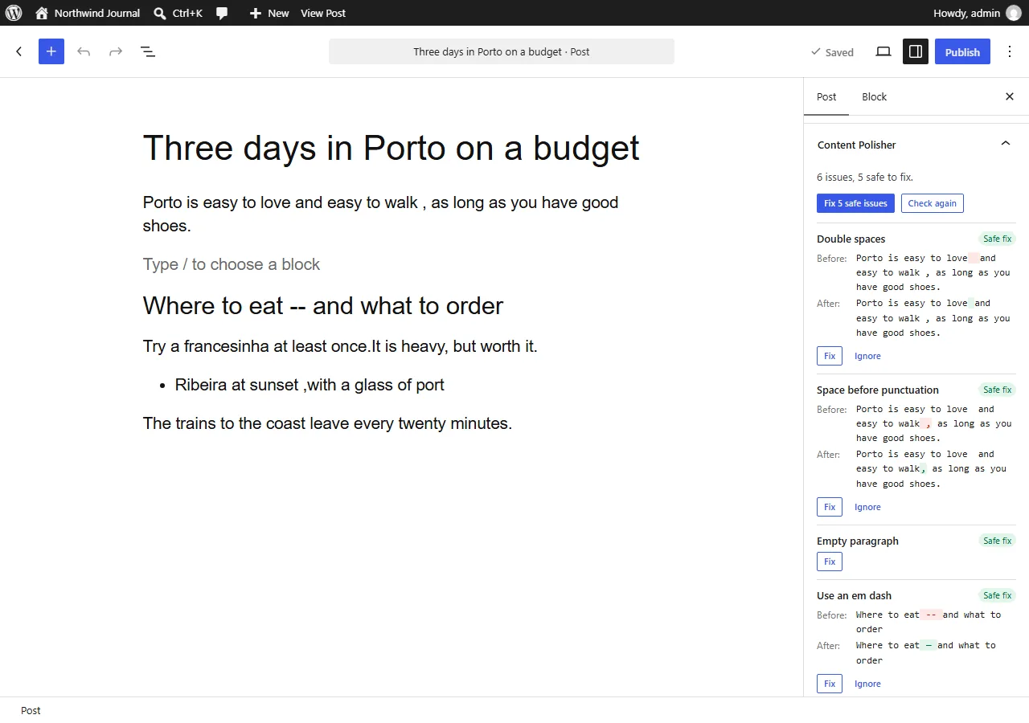Click the Ribeira at sunset list item
Screen dimensions: 1029x723
pyautogui.click(x=310, y=385)
